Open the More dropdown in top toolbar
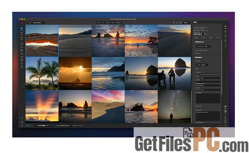 coord(186,23)
